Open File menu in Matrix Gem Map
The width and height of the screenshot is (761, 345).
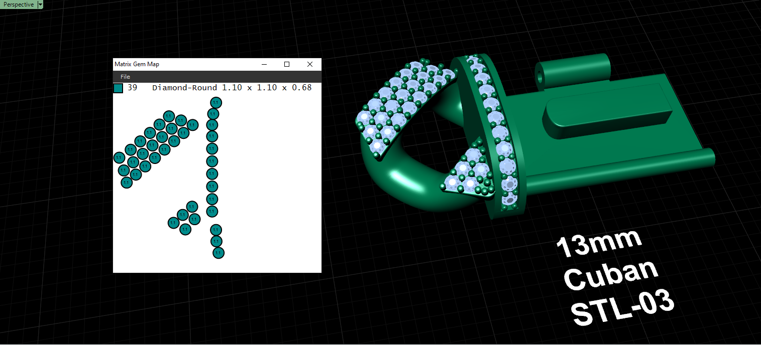click(x=125, y=77)
